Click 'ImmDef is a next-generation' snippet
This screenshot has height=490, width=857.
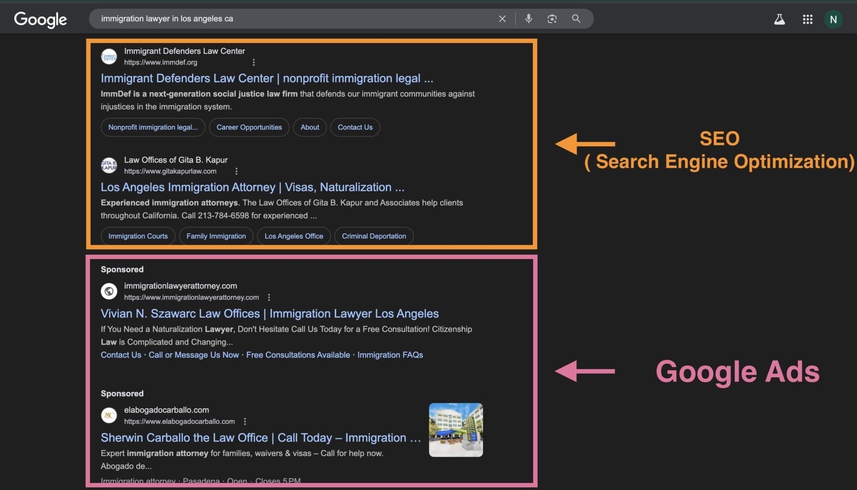tap(199, 94)
